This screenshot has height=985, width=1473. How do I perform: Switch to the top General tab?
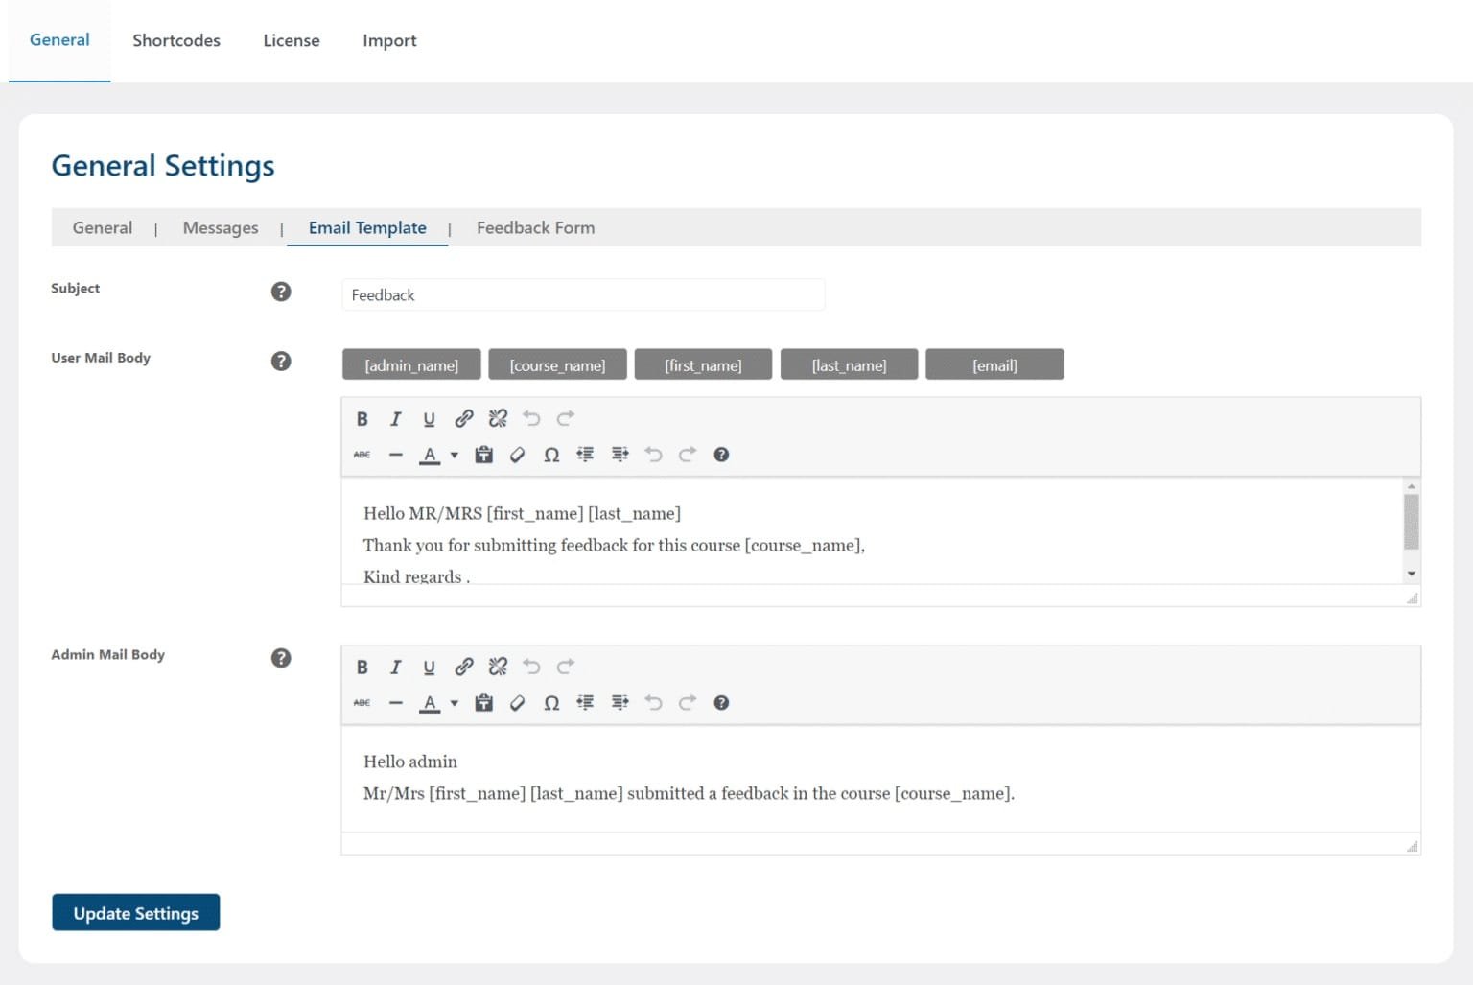(x=59, y=40)
